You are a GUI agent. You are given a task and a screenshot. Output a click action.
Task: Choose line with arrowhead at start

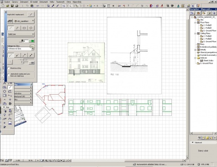[17, 55]
